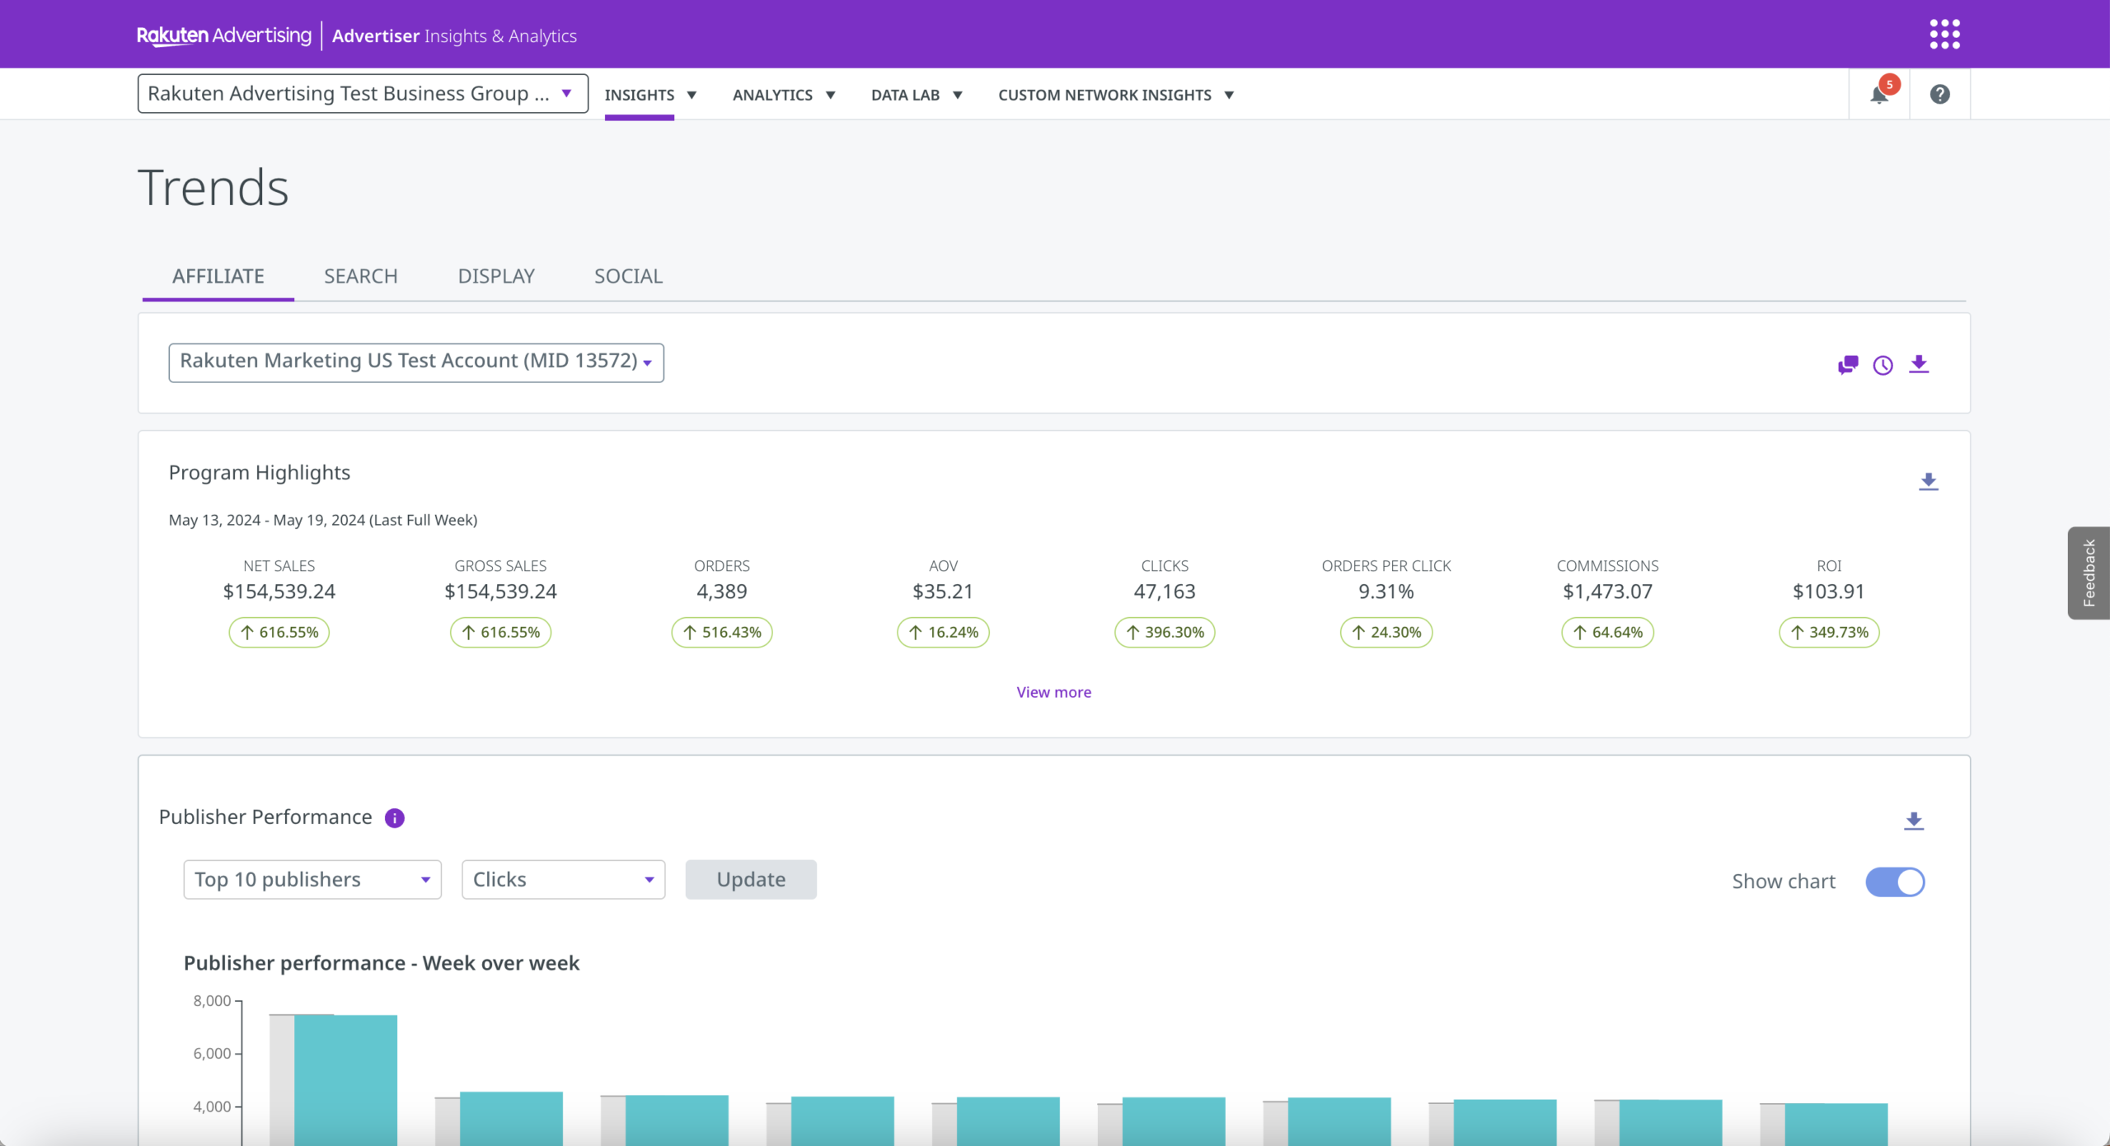The width and height of the screenshot is (2110, 1146).
Task: Expand the Business Group selector
Action: pos(363,94)
